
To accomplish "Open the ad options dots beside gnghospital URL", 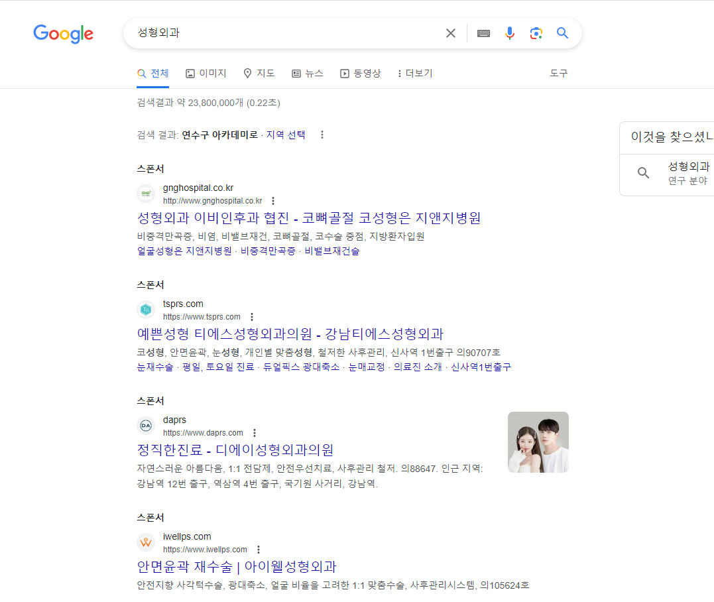I will tap(272, 201).
